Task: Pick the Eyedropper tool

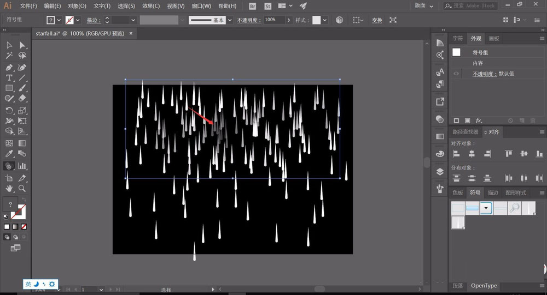Action: coord(9,154)
